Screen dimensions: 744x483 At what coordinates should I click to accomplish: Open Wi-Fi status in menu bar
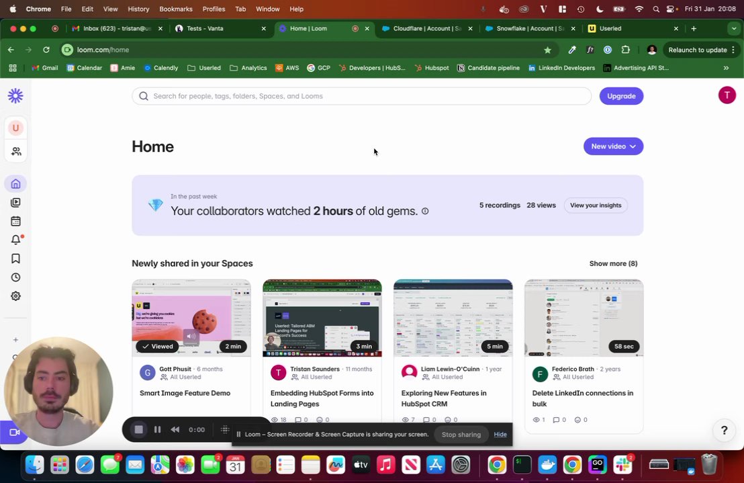pos(639,9)
